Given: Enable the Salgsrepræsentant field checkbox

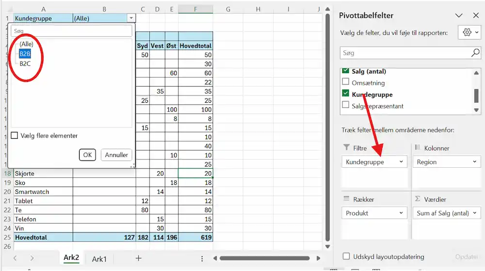Looking at the screenshot, I should [x=346, y=105].
